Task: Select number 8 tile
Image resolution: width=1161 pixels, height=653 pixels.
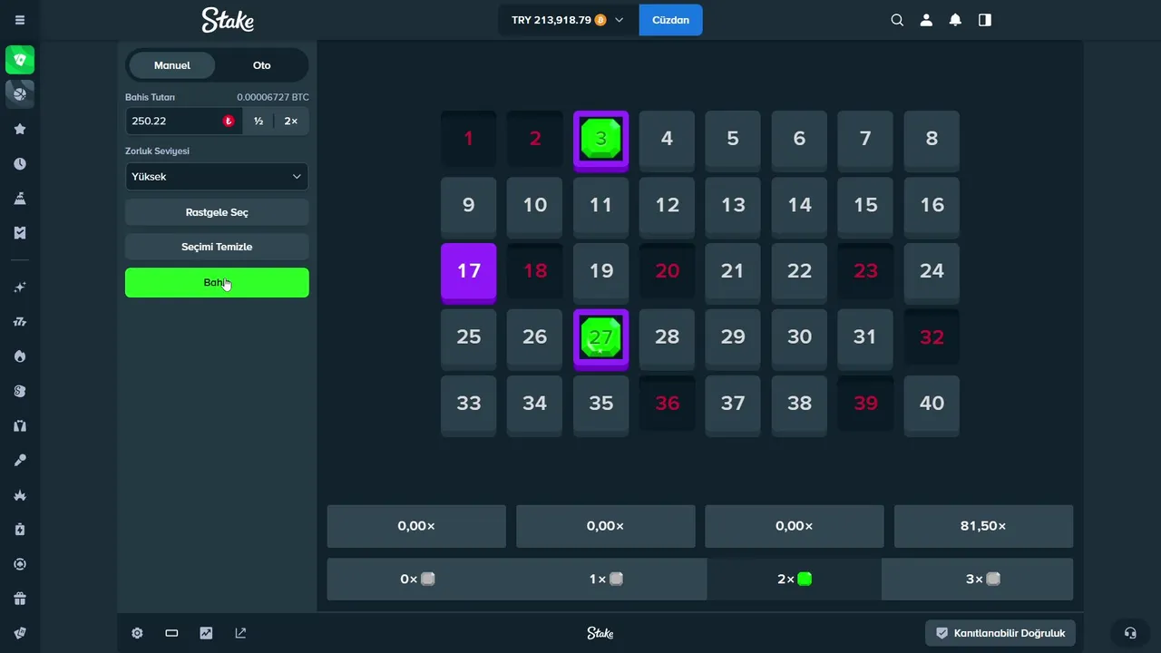Action: point(932,140)
